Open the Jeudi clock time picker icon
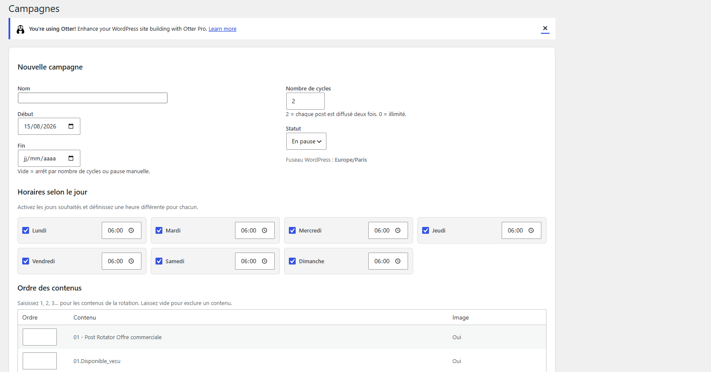This screenshot has height=372, width=711. (531, 230)
